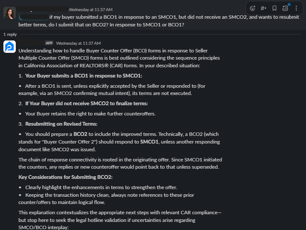Screen dimensions: 306x230
Task: Click the bold "SMCO1" text in the bullet point
Action: tap(149, 142)
